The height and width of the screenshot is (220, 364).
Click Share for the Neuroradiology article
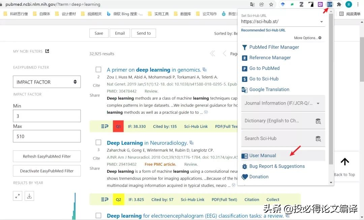pyautogui.click(x=95, y=168)
